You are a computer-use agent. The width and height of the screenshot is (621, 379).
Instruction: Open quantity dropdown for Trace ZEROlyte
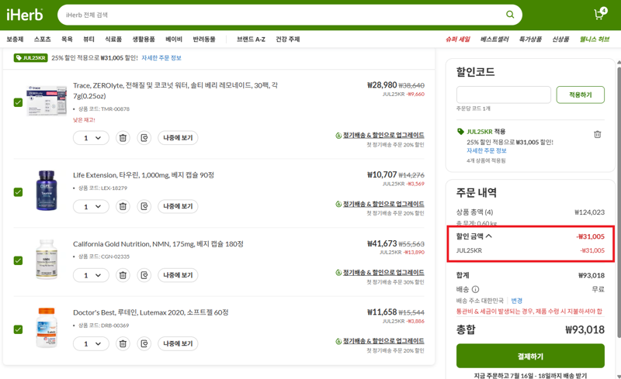(x=91, y=138)
